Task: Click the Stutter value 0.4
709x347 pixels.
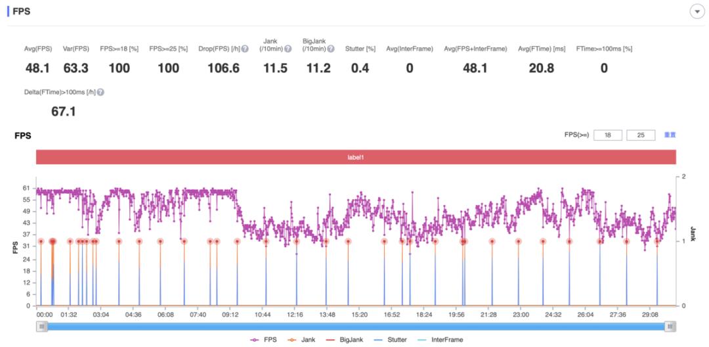Action: coord(360,68)
